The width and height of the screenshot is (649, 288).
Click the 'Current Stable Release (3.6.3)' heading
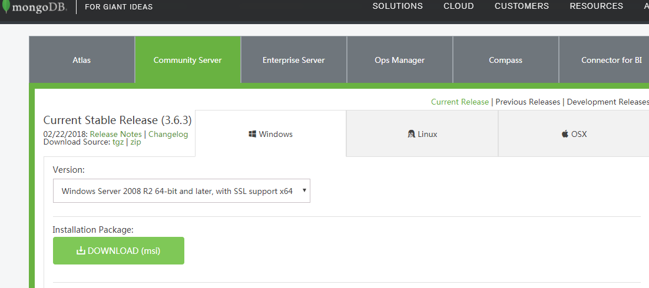pos(118,120)
